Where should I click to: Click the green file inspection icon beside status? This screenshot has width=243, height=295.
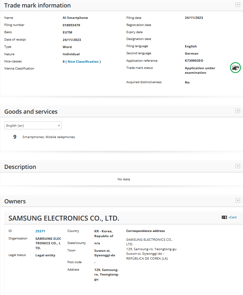[235, 68]
